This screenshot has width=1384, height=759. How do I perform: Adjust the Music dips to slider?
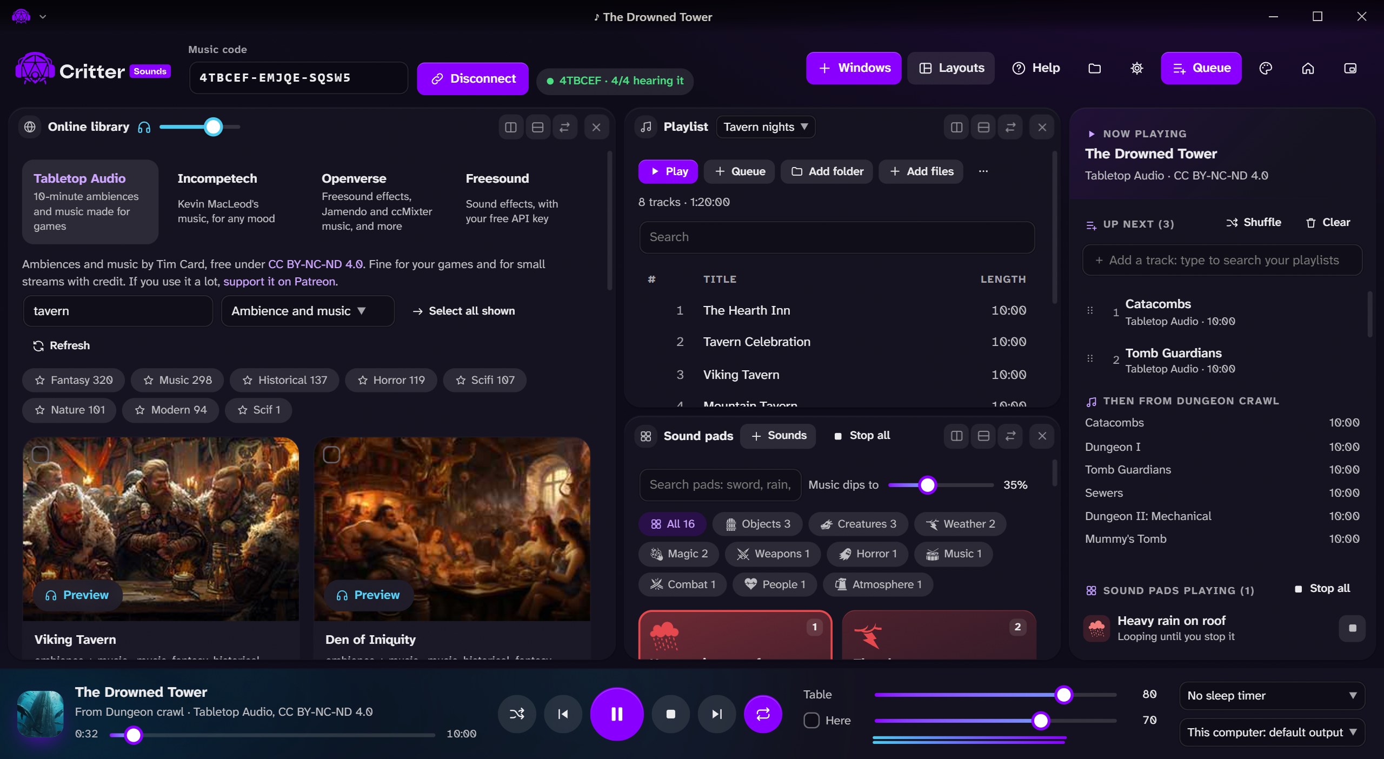coord(941,485)
